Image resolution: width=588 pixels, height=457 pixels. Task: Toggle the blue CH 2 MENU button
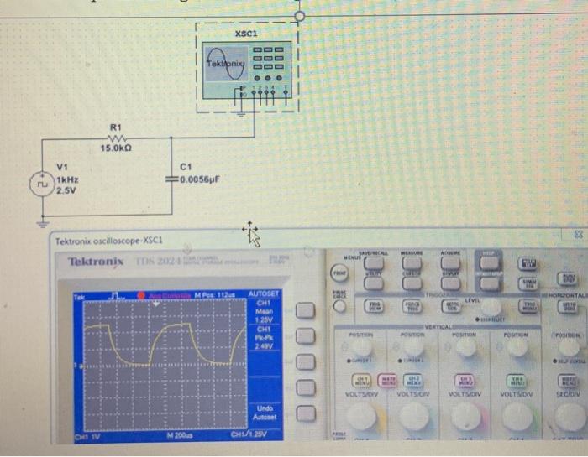coord(413,380)
